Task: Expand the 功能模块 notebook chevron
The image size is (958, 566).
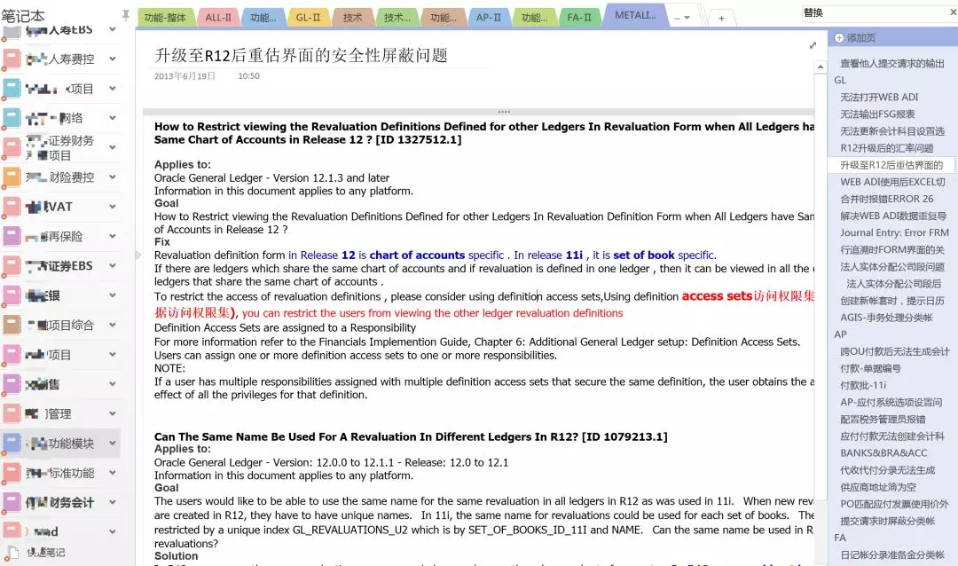Action: click(113, 444)
